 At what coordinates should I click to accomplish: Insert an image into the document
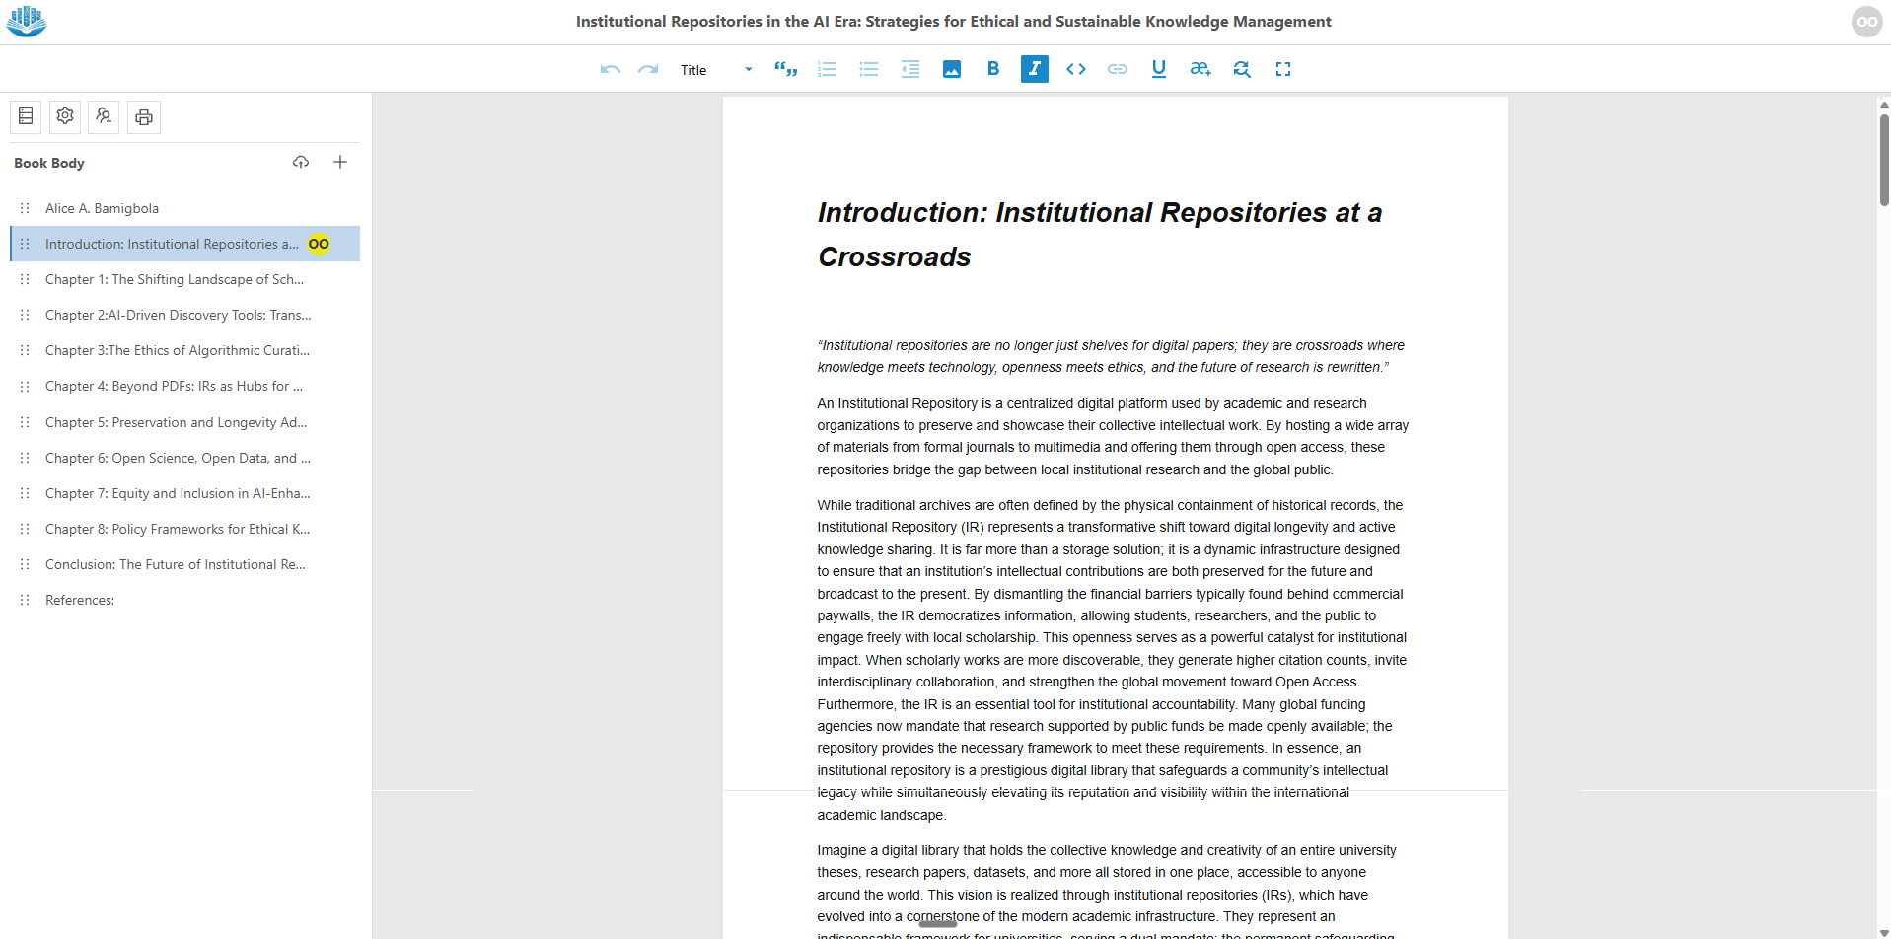pyautogui.click(x=951, y=69)
